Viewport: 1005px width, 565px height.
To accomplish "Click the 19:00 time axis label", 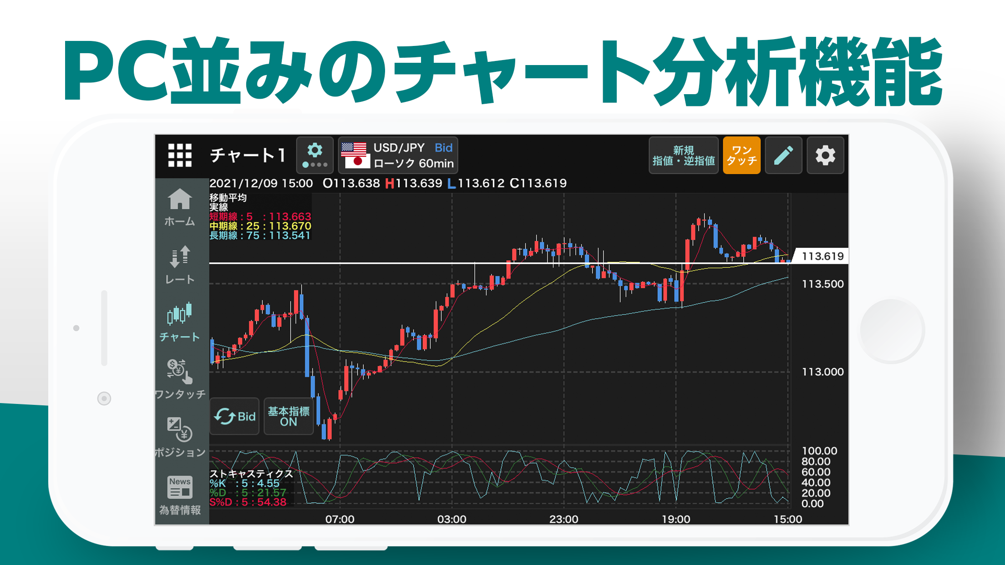I will tap(675, 519).
